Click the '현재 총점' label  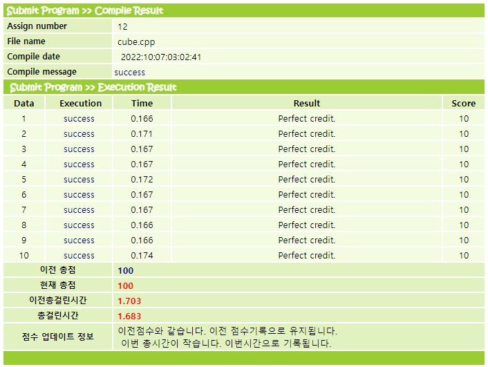[57, 285]
